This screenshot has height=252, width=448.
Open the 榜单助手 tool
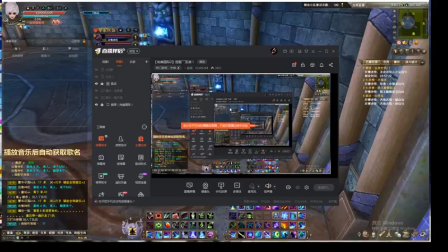101,178
